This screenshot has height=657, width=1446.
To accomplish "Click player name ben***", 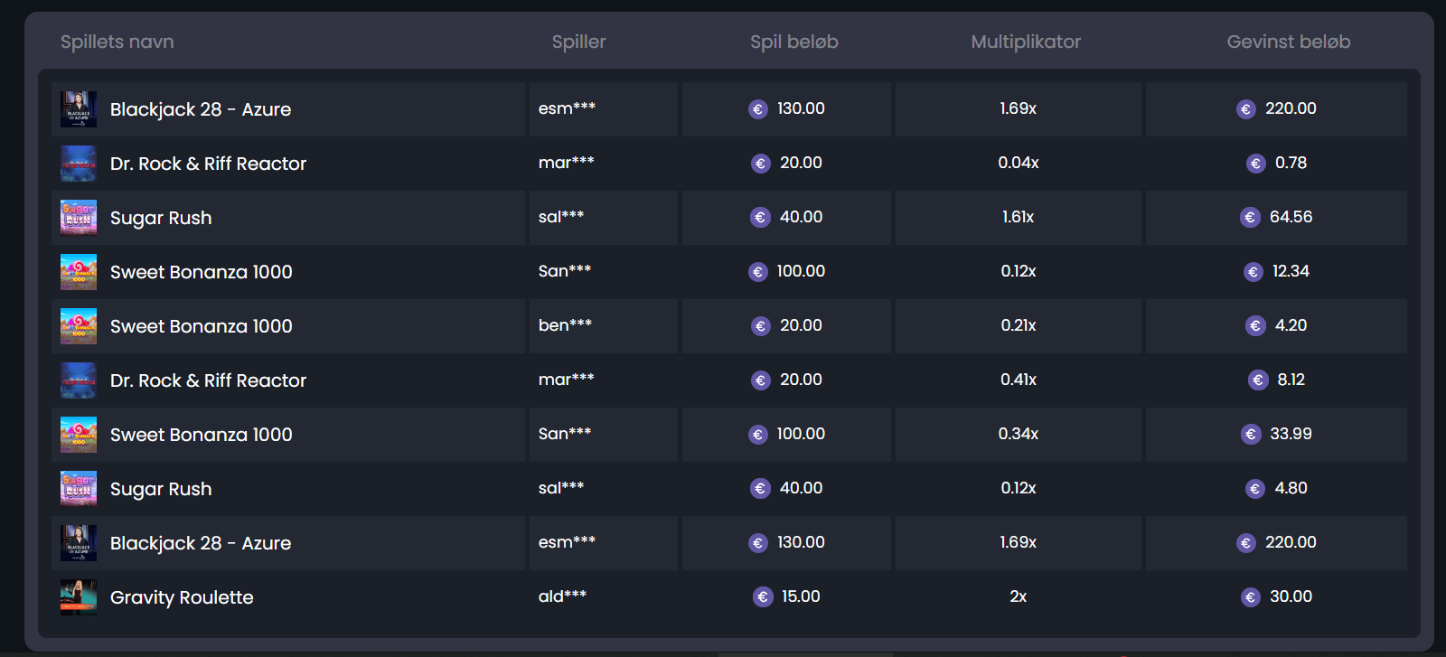I will 565,325.
